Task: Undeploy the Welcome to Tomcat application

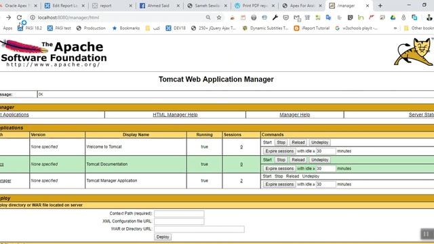Action: 319,142
